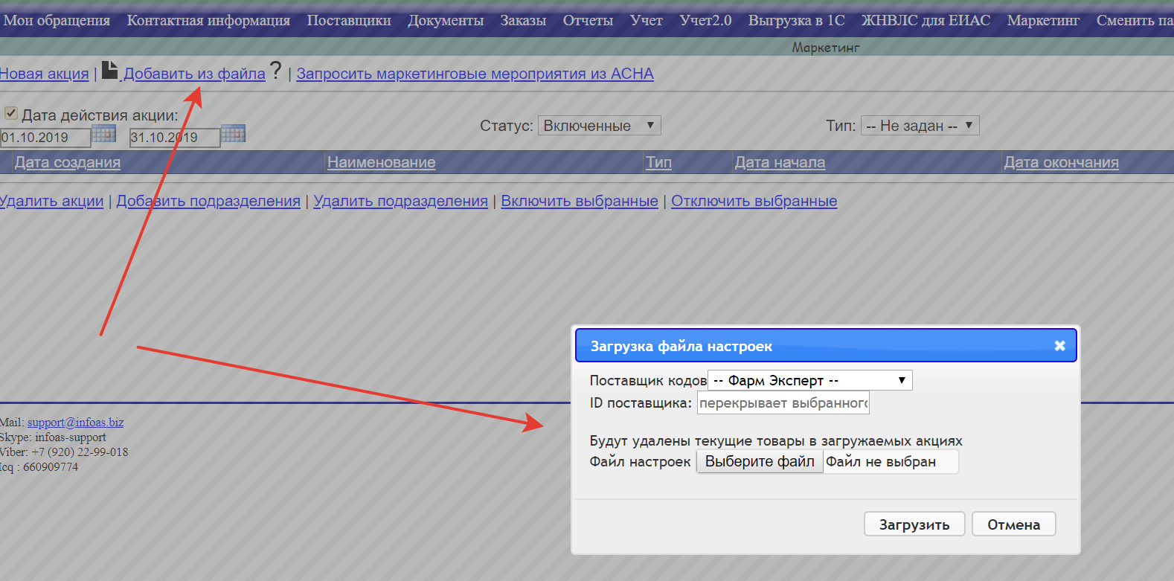Select 'Выгрузка в 1С' in the menu bar

click(796, 20)
